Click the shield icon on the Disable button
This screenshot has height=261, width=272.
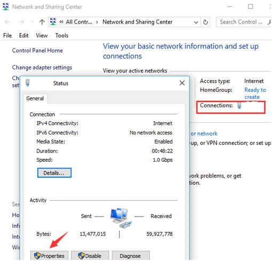(x=81, y=256)
